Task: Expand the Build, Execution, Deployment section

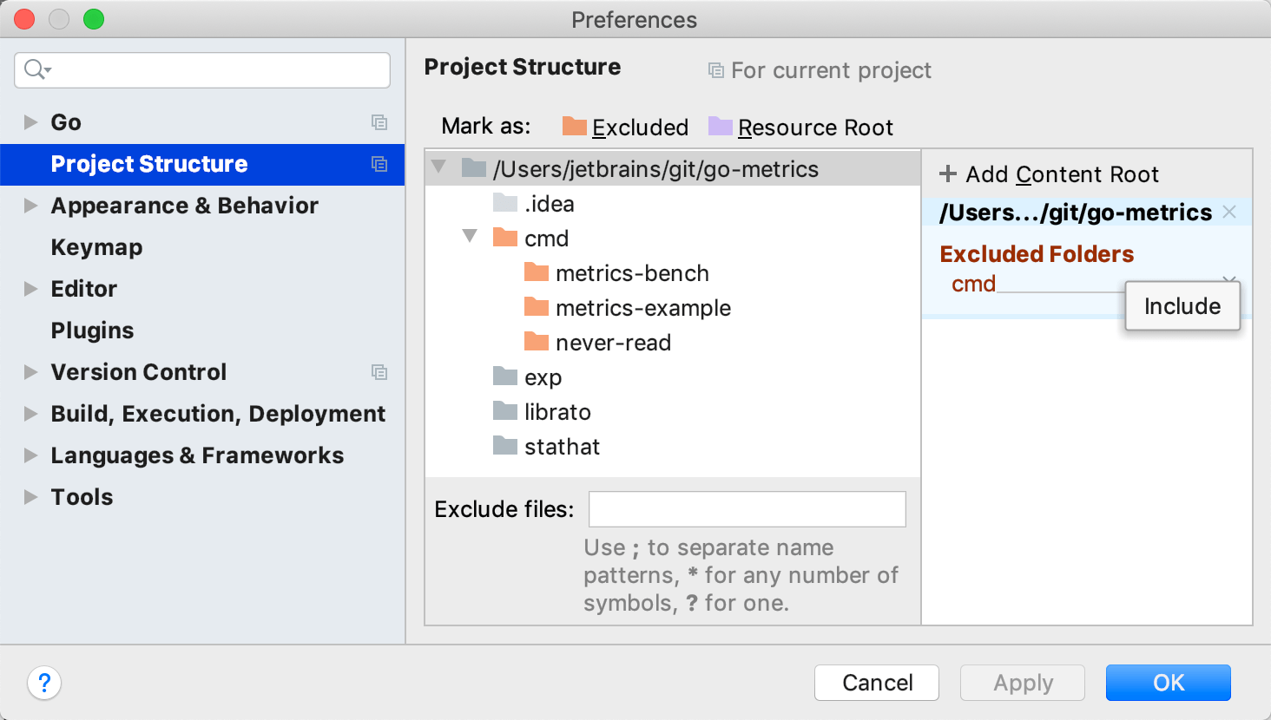Action: click(x=31, y=414)
